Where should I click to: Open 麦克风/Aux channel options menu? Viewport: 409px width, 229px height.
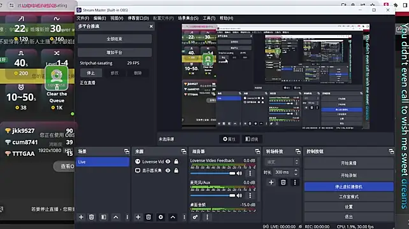coord(250,195)
